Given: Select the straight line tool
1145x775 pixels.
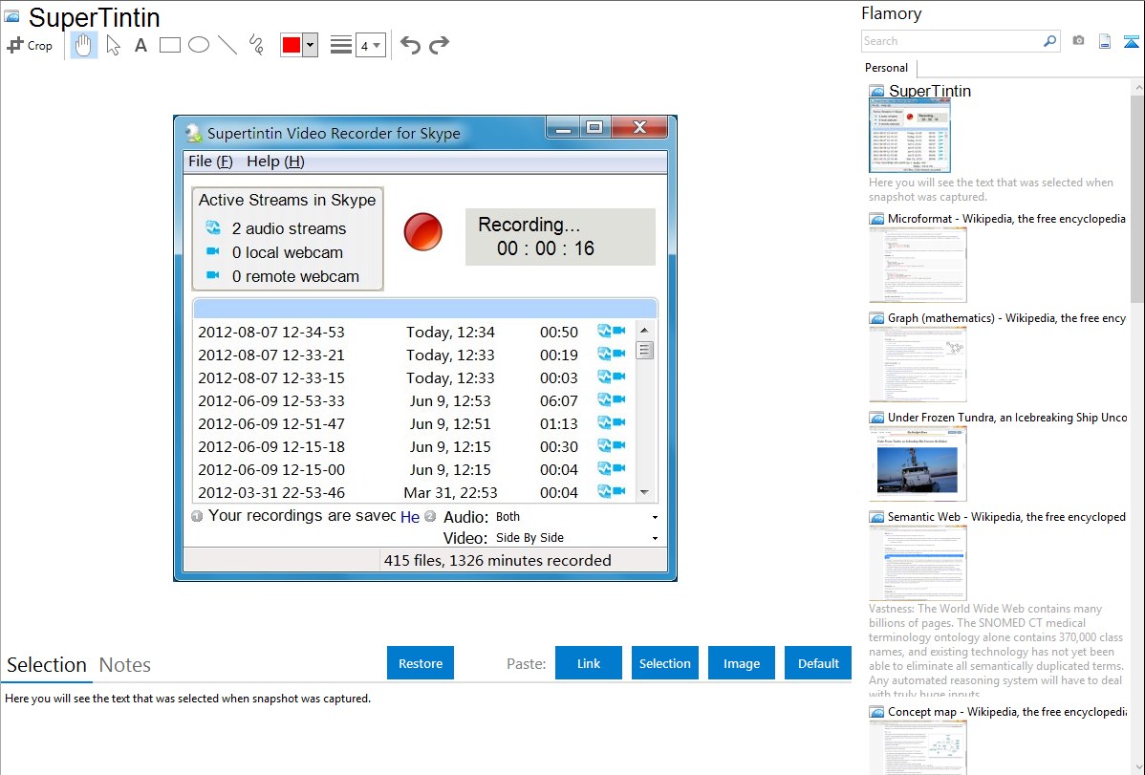Looking at the screenshot, I should pos(227,45).
